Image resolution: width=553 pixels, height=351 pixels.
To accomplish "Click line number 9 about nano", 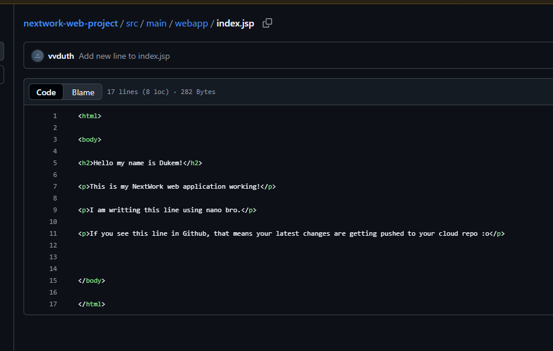I will tap(55, 210).
